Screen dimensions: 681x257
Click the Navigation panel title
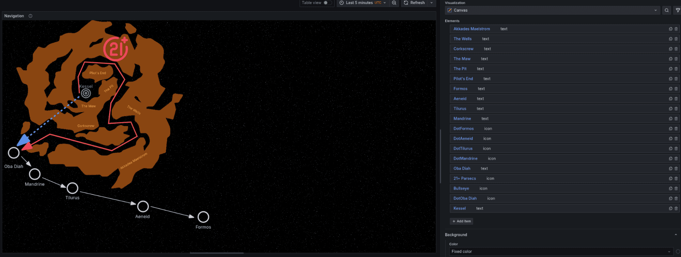[x=14, y=16]
